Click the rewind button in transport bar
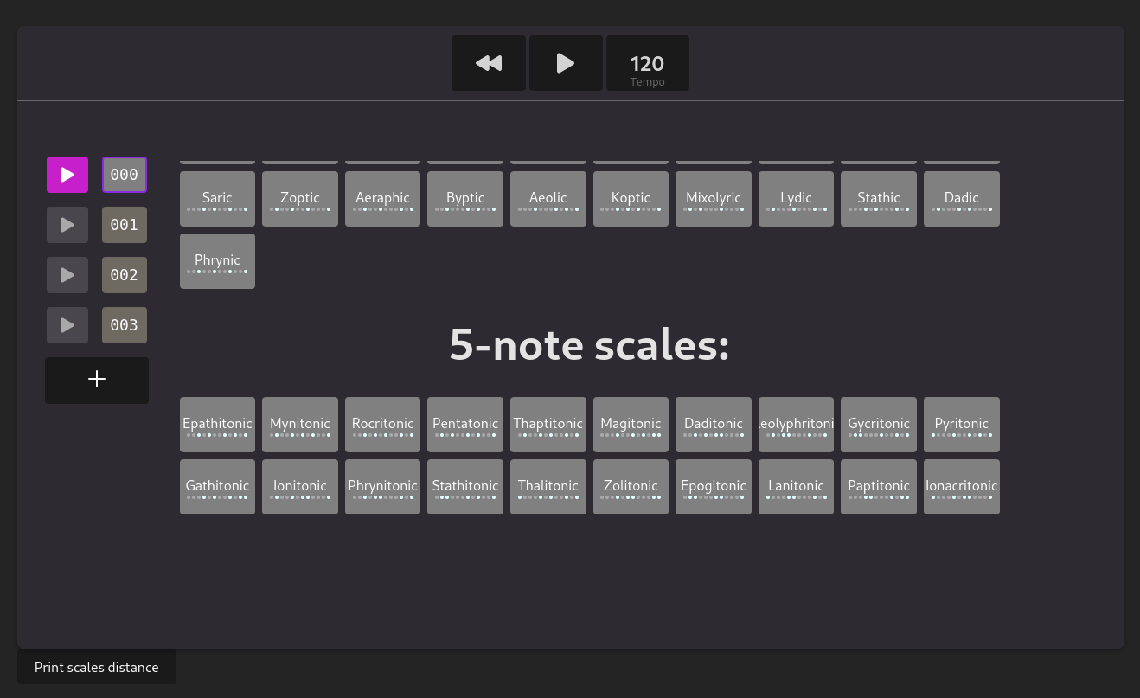 (x=488, y=63)
